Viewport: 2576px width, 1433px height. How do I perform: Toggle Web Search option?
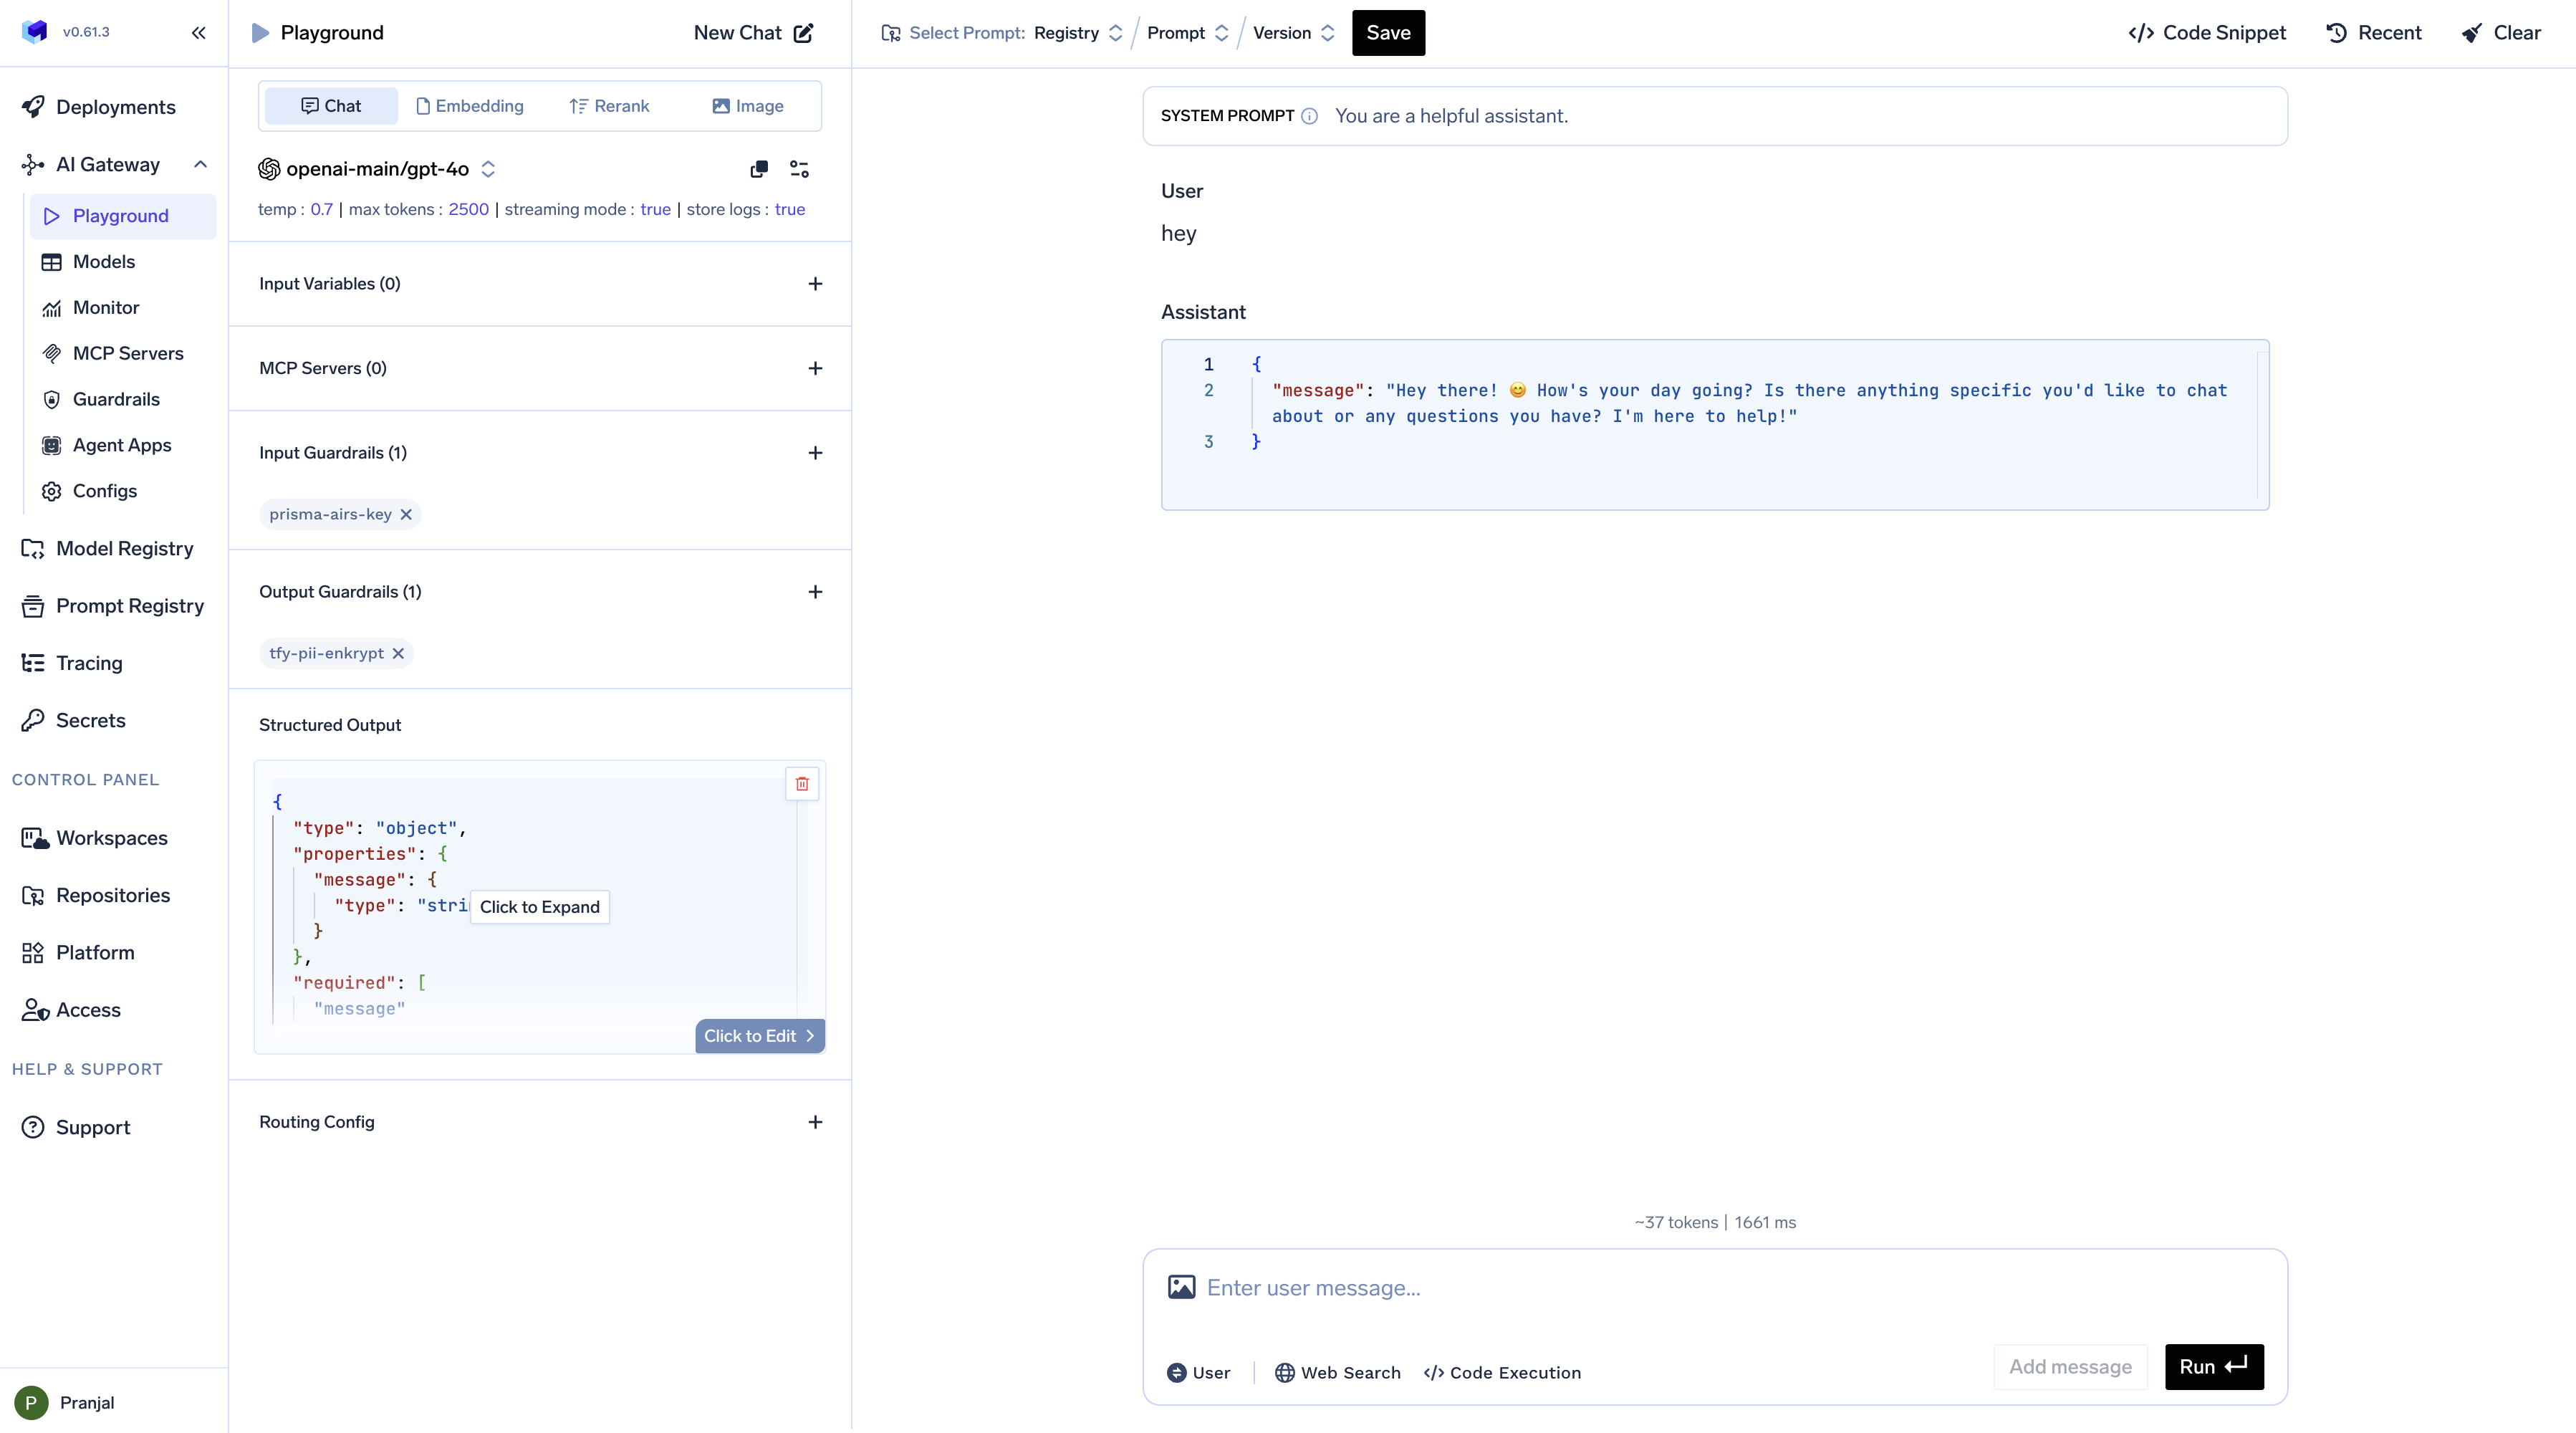(1337, 1372)
